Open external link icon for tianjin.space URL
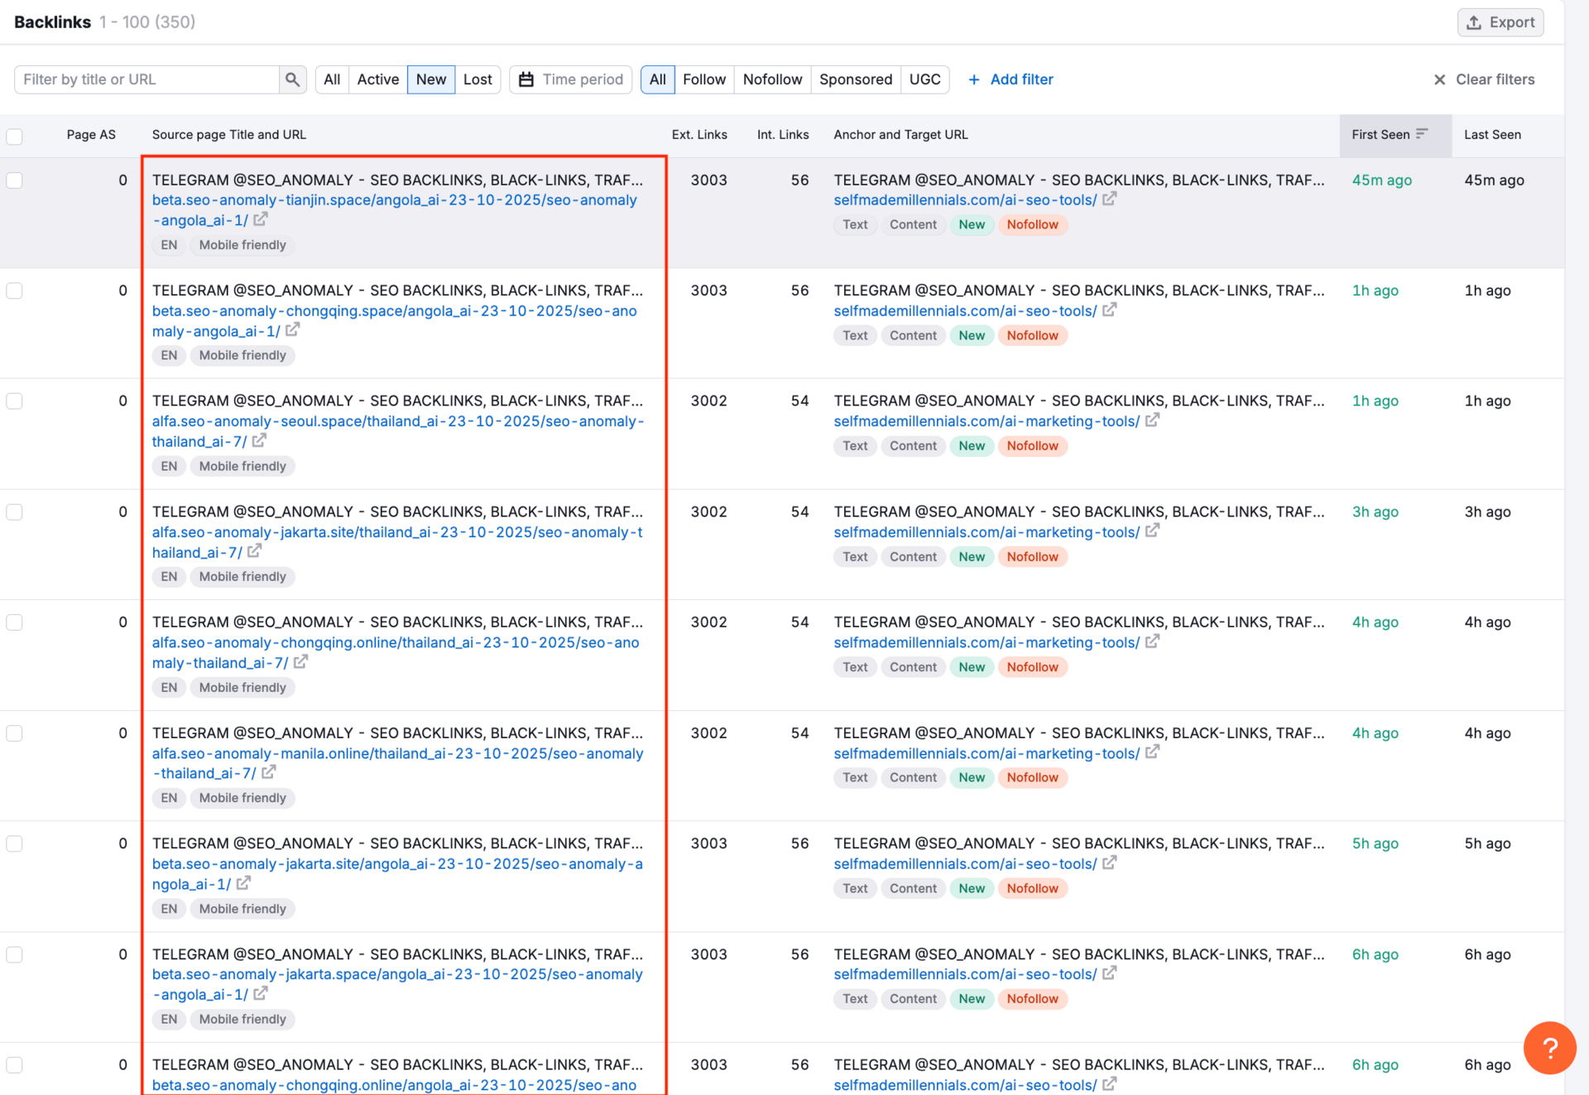Image resolution: width=1589 pixels, height=1095 pixels. coord(261,219)
